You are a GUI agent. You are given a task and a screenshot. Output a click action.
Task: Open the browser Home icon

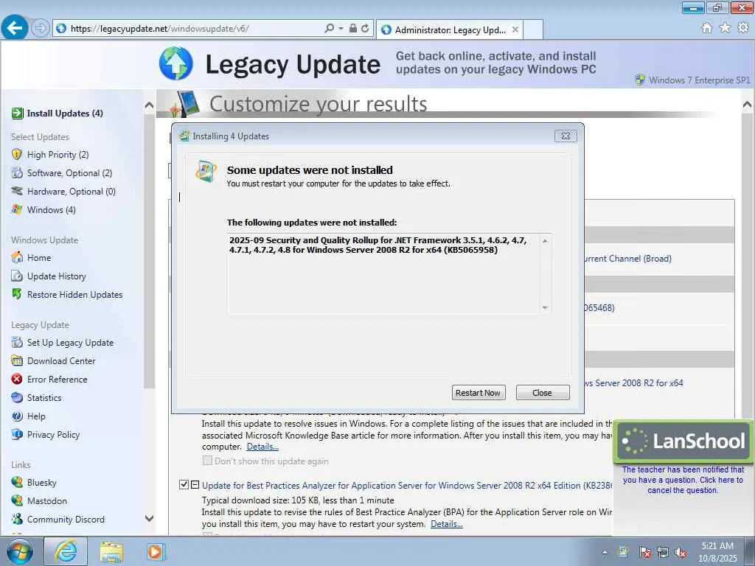706,28
